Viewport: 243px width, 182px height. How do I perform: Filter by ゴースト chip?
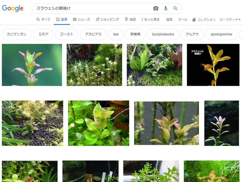pyautogui.click(x=67, y=34)
